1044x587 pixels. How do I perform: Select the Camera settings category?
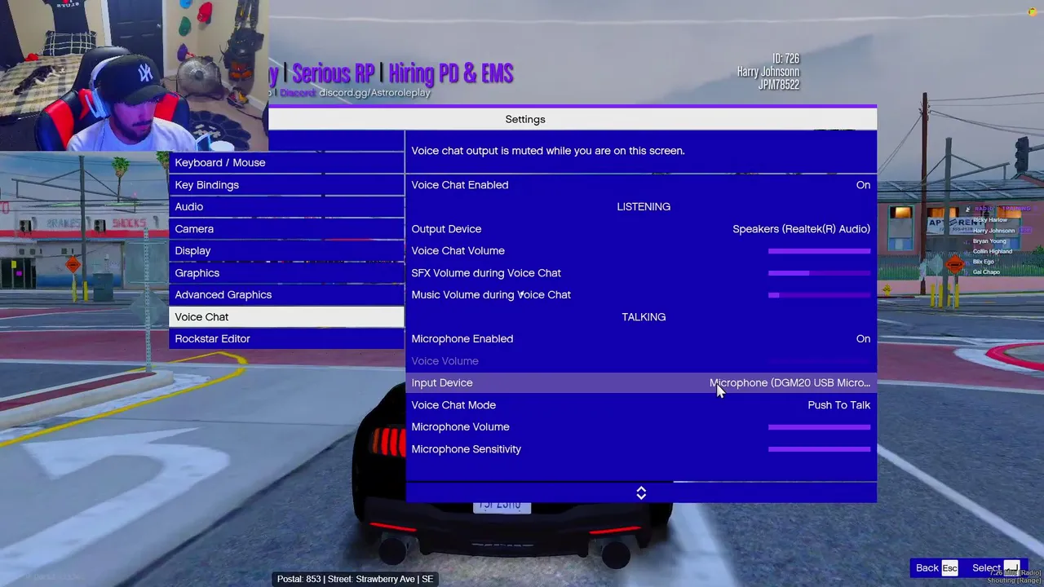click(286, 229)
